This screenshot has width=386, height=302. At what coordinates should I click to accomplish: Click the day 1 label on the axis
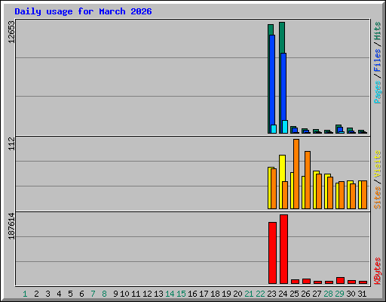coord(25,294)
